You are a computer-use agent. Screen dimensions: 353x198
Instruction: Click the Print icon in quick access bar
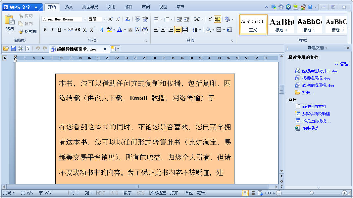click(21, 49)
